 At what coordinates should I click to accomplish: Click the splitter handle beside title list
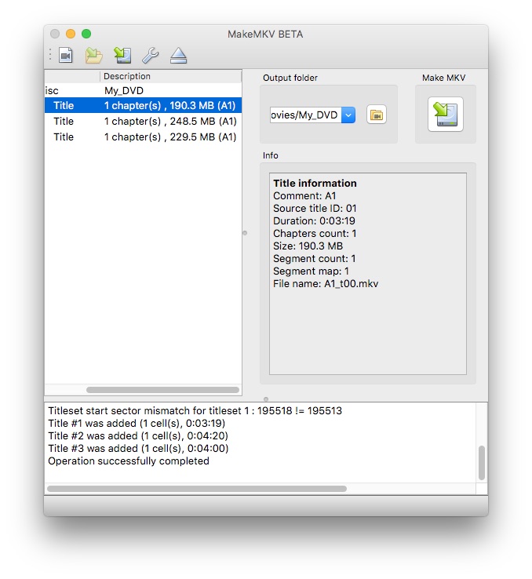click(245, 233)
